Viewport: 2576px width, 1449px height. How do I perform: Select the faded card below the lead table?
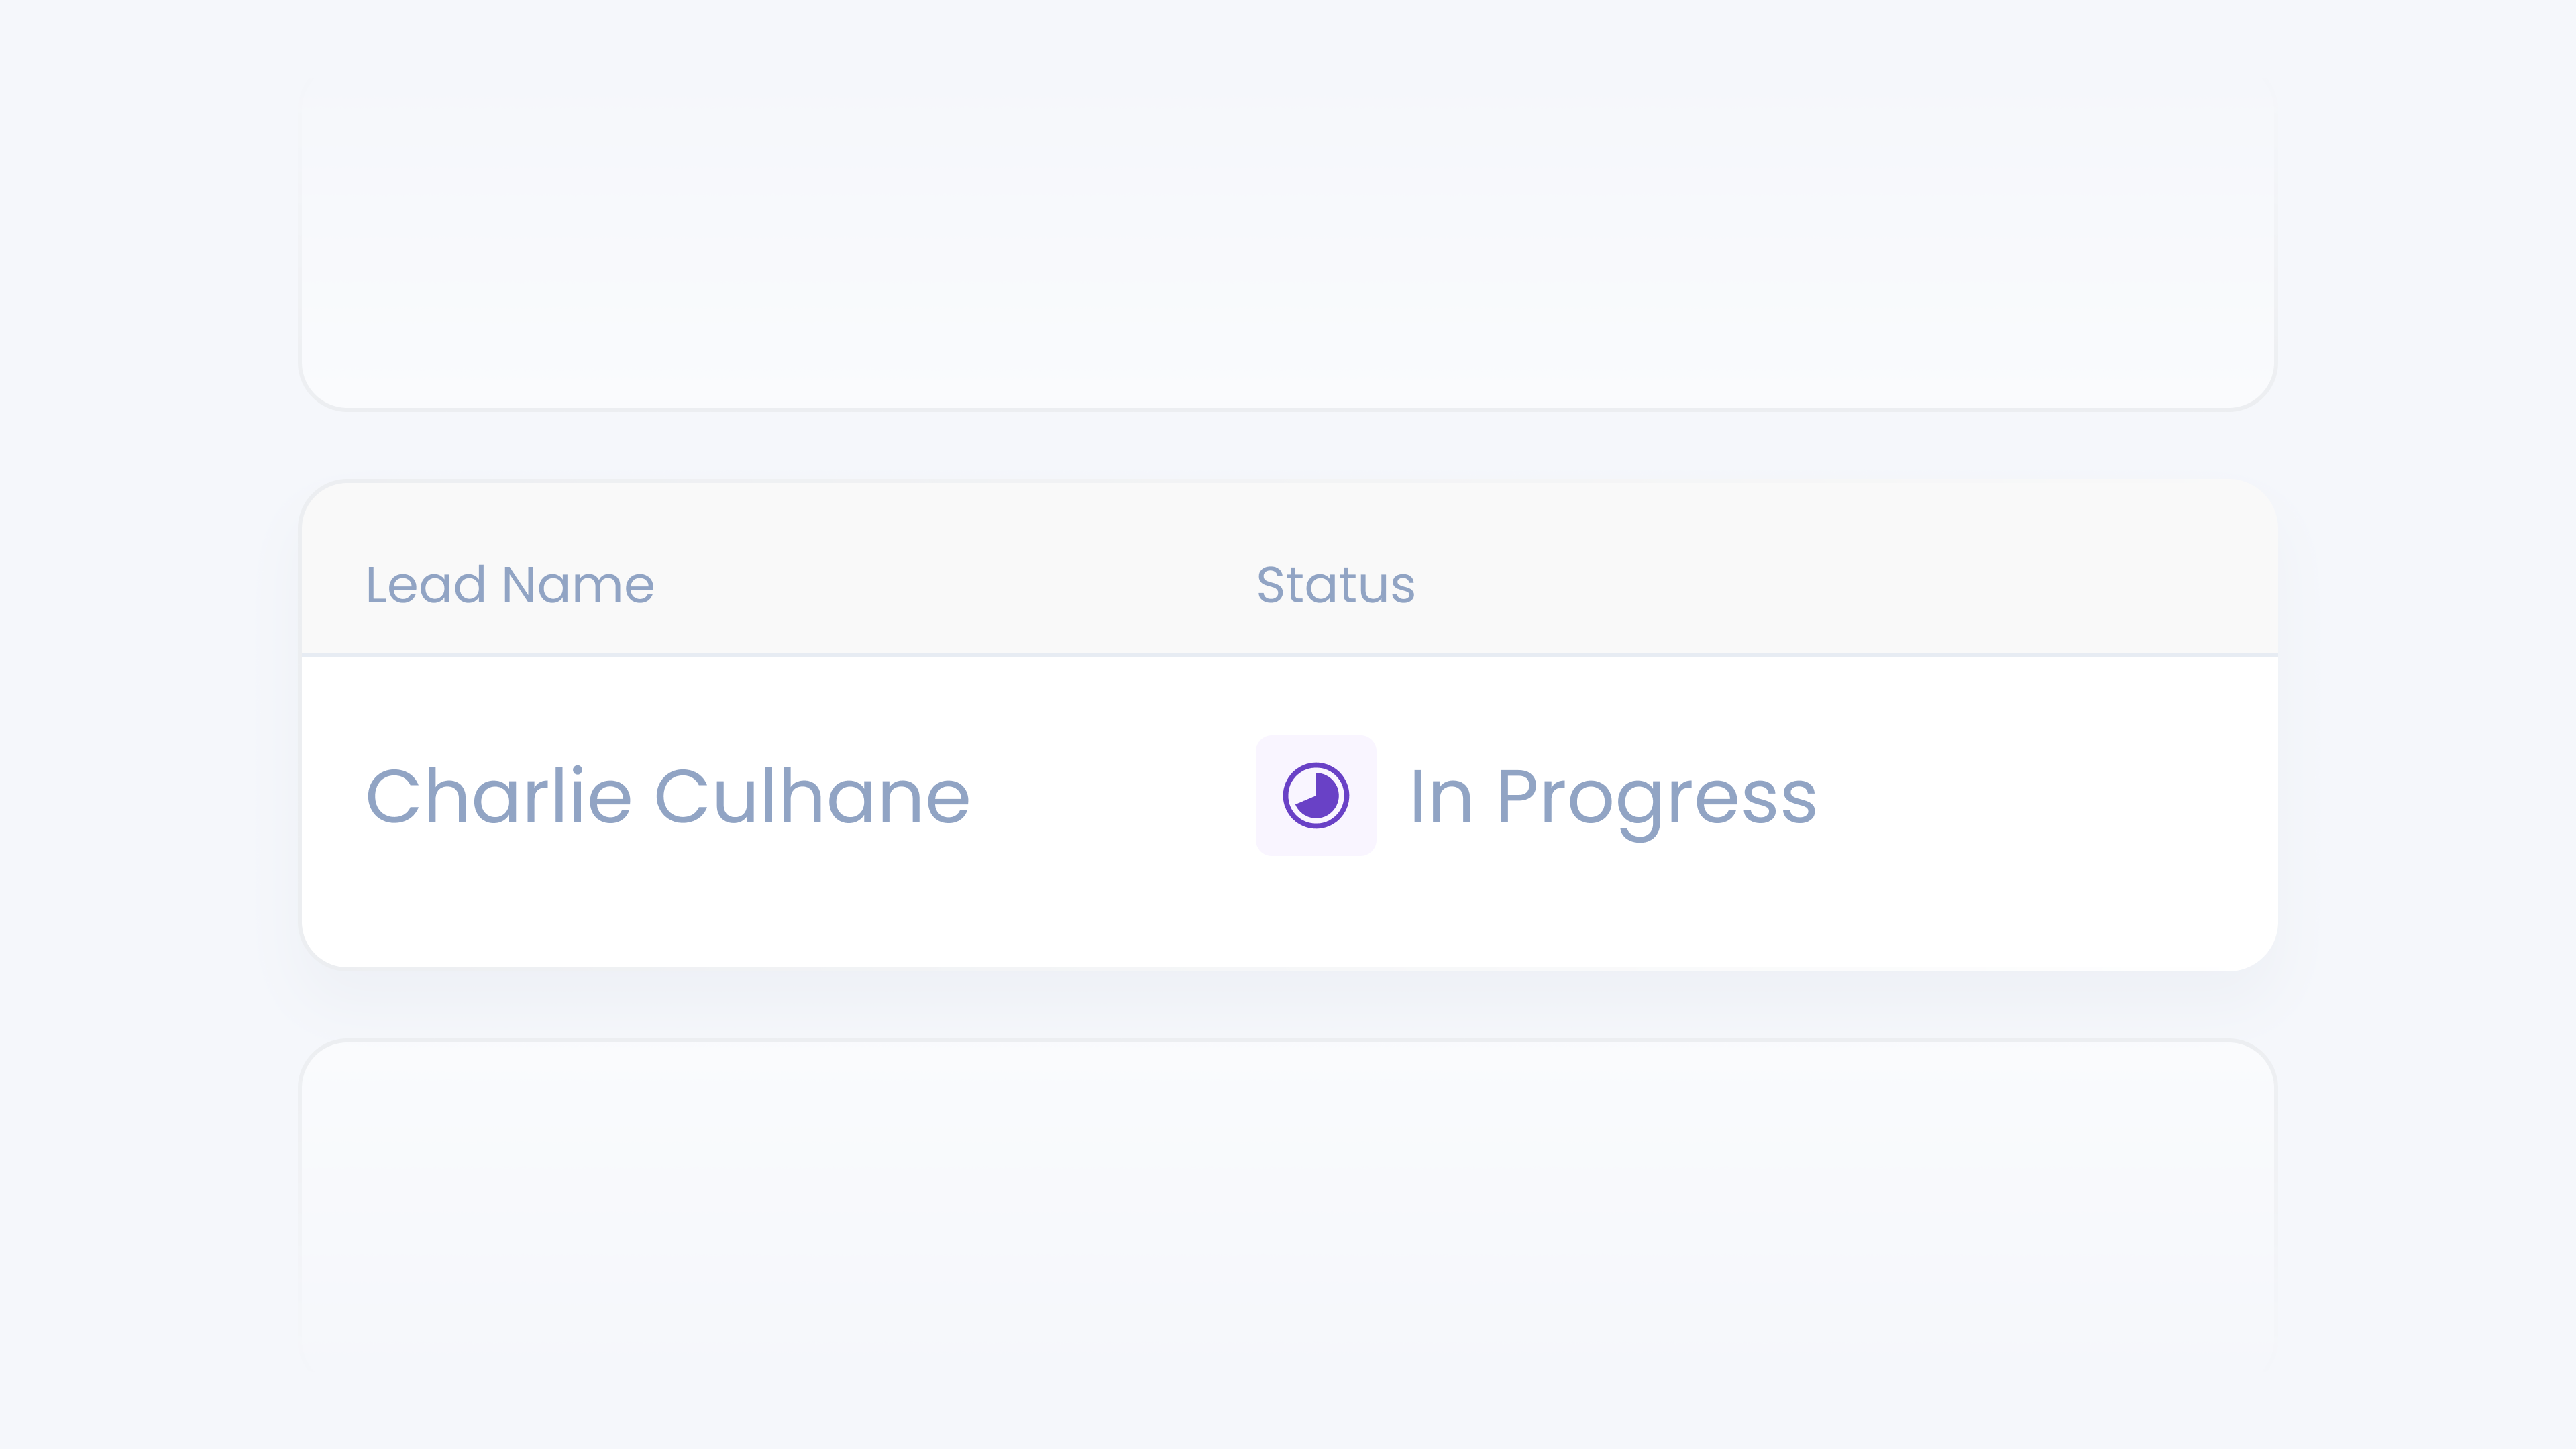pos(1288,1200)
